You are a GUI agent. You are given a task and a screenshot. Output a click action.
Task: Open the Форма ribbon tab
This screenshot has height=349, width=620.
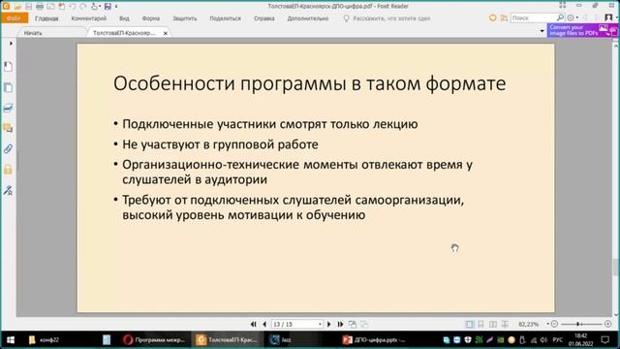[x=151, y=18]
